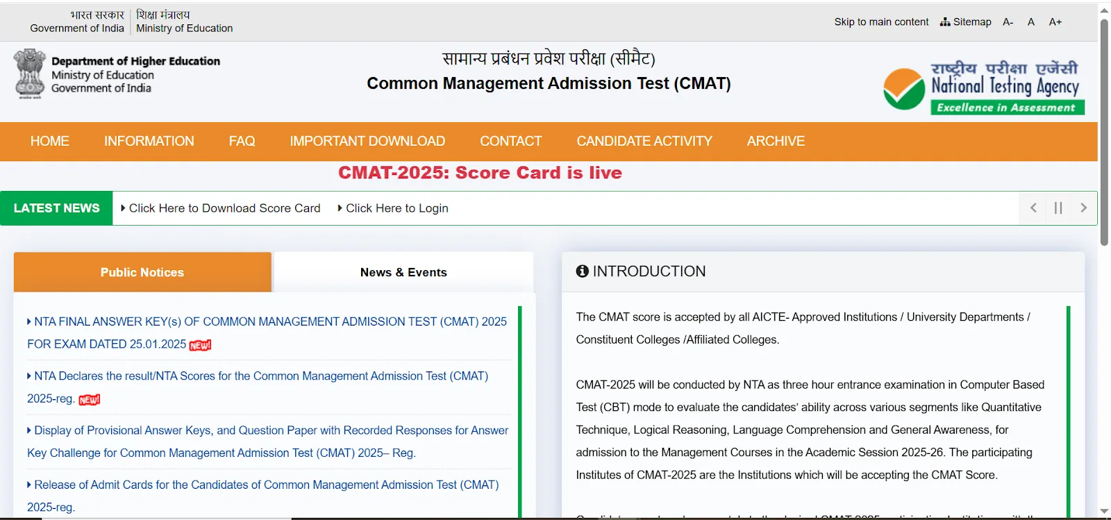Image resolution: width=1111 pixels, height=520 pixels.
Task: Click the scrollbar down arrow
Action: pos(1104,512)
